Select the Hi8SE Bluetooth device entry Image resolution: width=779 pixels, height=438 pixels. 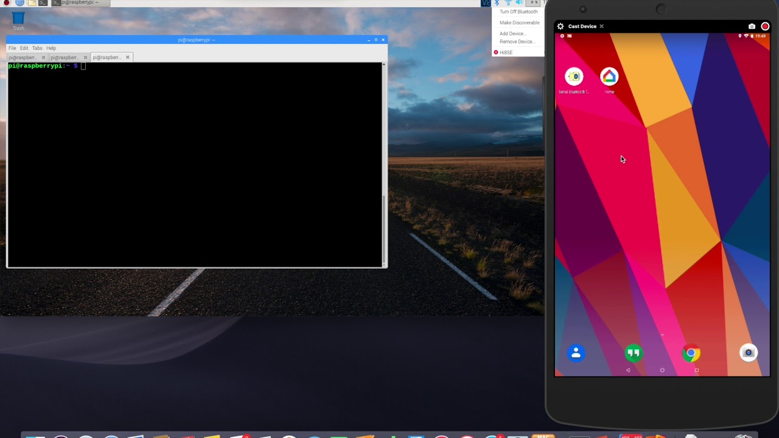505,52
